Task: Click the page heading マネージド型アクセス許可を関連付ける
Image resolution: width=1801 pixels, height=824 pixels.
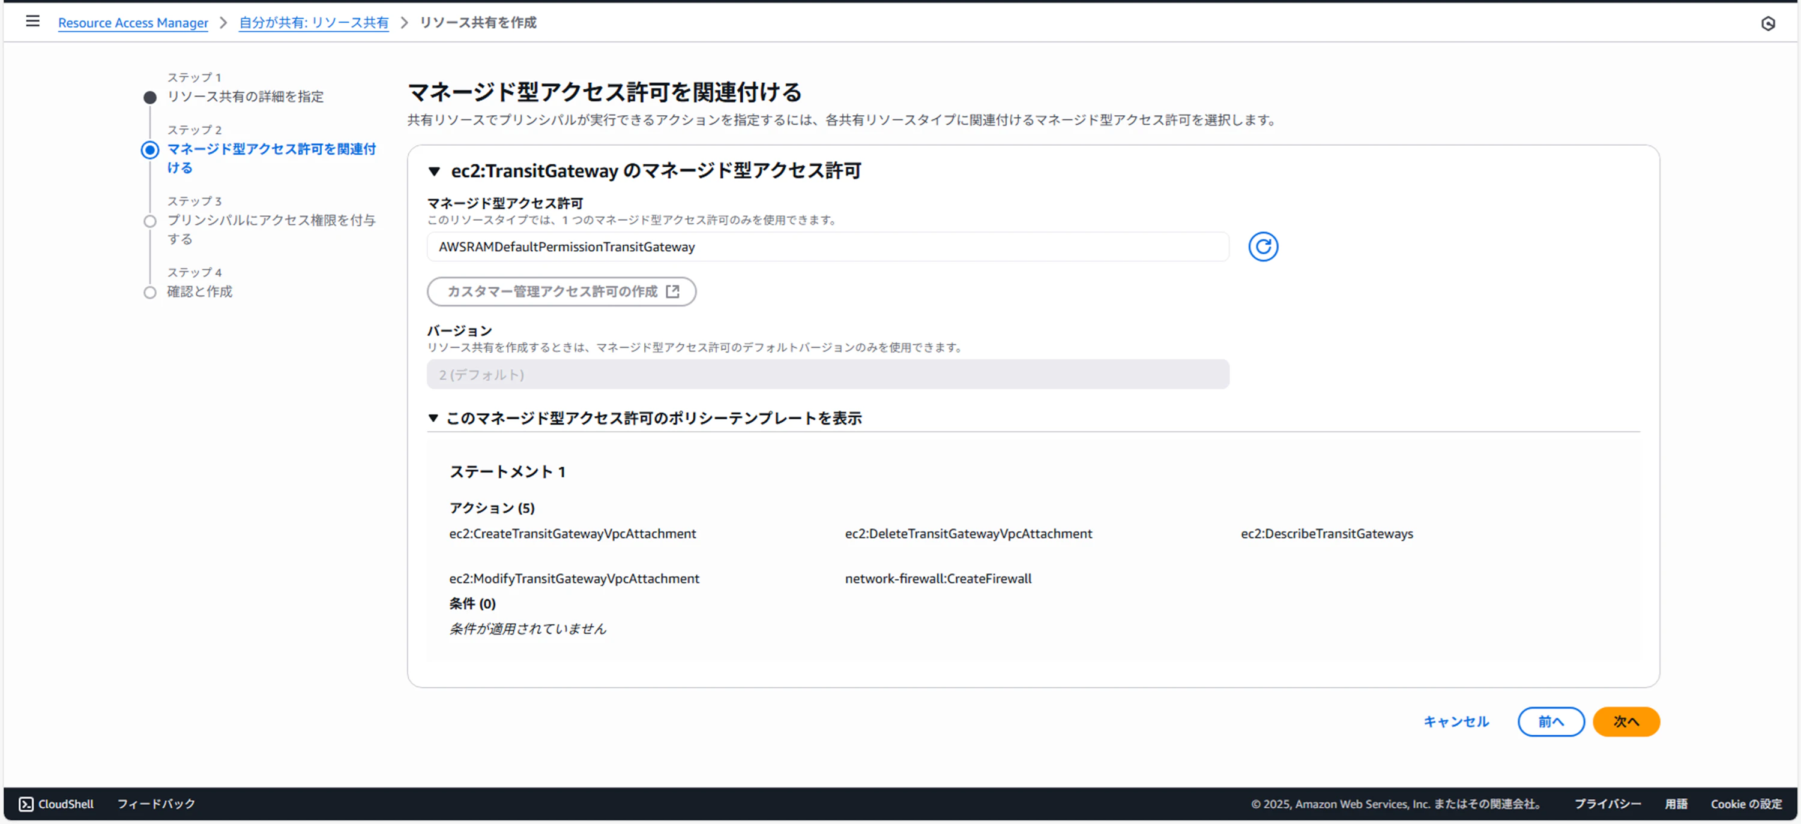Action: (x=604, y=92)
